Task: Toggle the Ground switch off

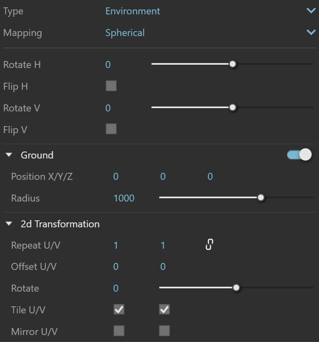Action: point(299,155)
